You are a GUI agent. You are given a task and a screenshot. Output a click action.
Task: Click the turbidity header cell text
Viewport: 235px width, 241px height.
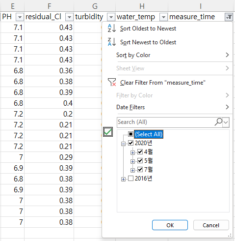click(89, 17)
